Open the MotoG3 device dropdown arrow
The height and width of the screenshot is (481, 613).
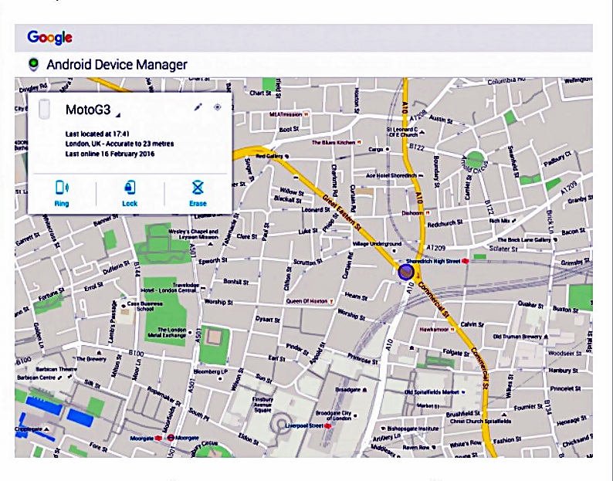click(118, 114)
